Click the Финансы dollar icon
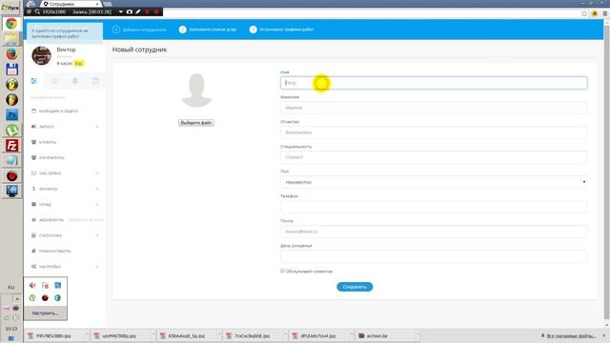 click(34, 189)
